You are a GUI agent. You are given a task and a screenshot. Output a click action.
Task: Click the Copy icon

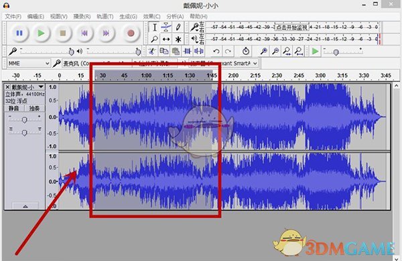164,52
